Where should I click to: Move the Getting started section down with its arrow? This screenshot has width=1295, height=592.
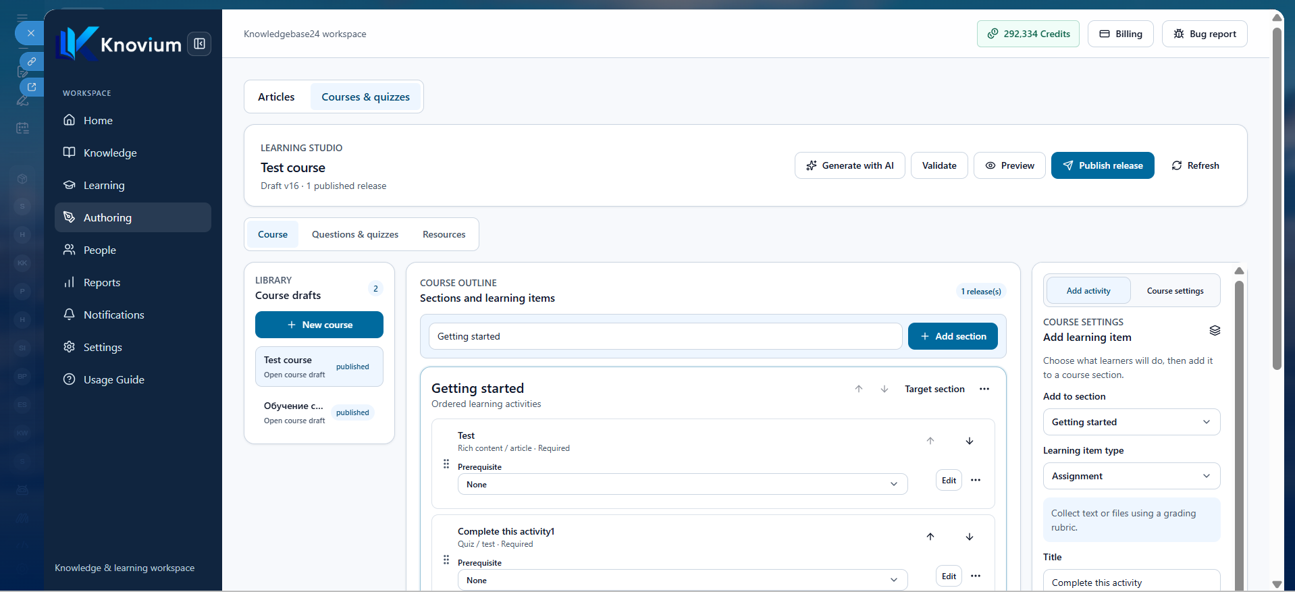(x=884, y=389)
